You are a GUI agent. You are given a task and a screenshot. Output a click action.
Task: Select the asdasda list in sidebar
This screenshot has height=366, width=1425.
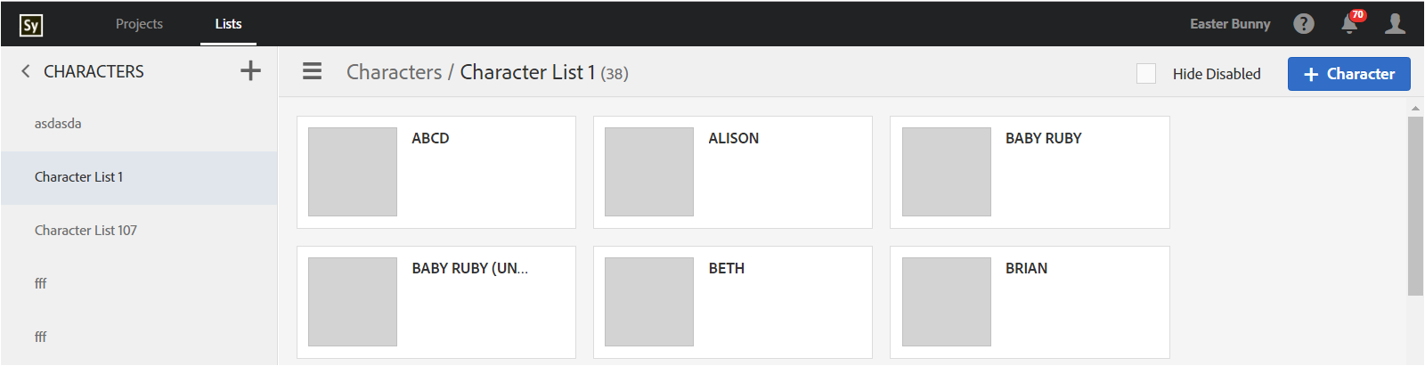coord(58,124)
